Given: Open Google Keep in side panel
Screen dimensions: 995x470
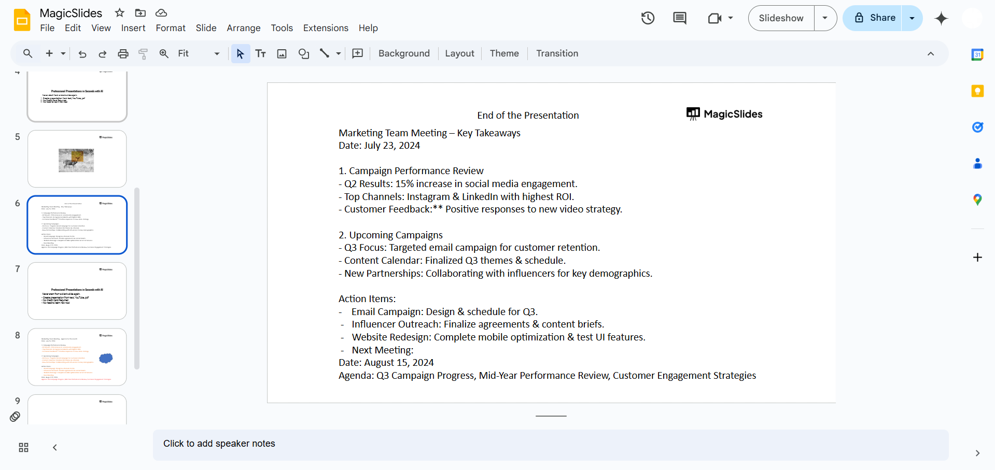Looking at the screenshot, I should click(x=977, y=91).
